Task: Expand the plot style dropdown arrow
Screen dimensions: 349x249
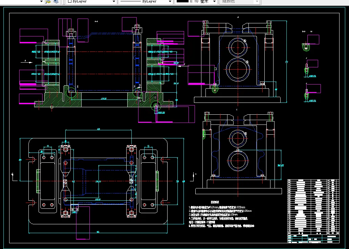Action: coord(257,2)
